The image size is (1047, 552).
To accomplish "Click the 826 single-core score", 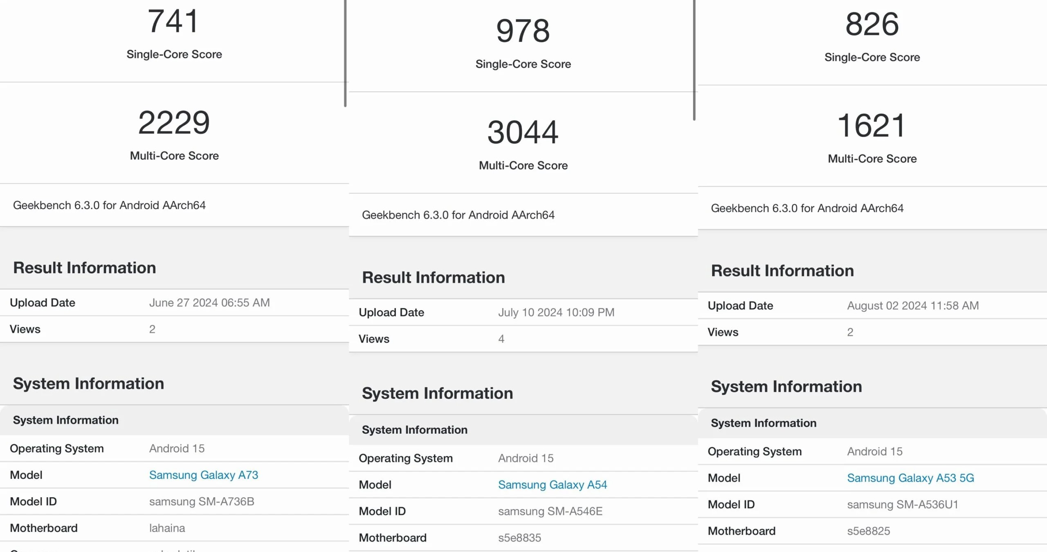I will 872,24.
